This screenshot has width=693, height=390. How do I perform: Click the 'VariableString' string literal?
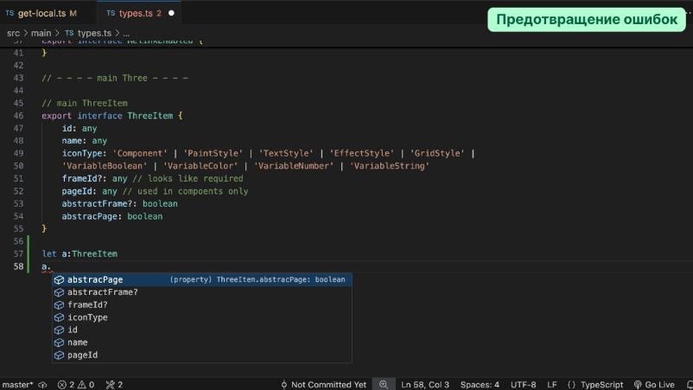[x=390, y=166]
